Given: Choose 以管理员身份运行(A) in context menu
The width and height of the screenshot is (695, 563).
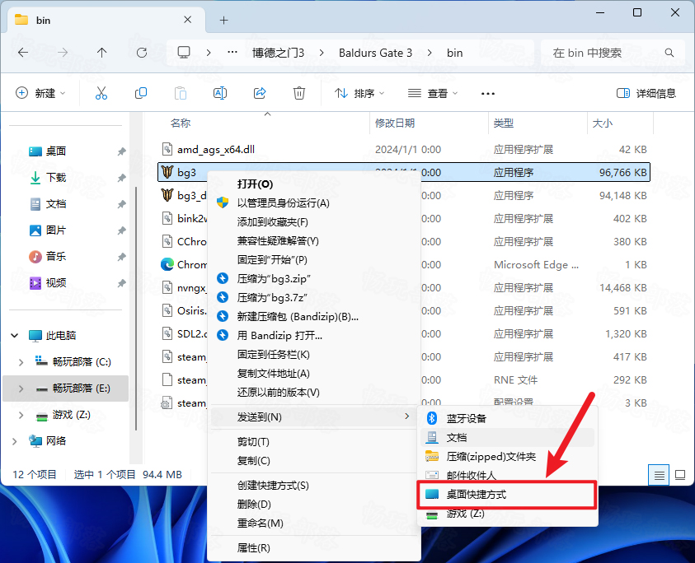Looking at the screenshot, I should (x=314, y=202).
